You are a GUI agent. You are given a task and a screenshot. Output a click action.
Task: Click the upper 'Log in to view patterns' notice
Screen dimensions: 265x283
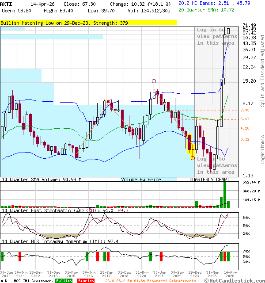coord(216,36)
